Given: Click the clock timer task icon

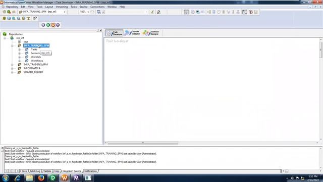Looking at the screenshot, I should pyautogui.click(x=219, y=12).
